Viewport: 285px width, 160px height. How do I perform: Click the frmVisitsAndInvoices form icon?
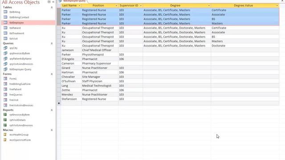(5, 105)
